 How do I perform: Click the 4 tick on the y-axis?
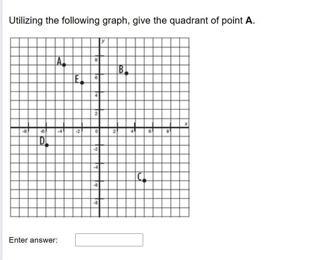tap(96, 95)
